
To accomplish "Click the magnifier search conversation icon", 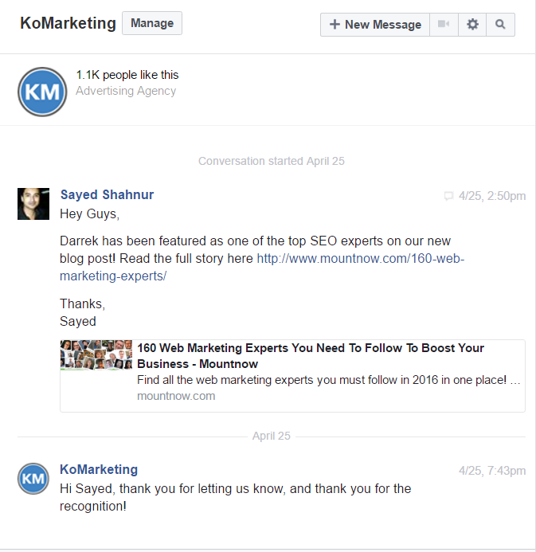I will (500, 25).
